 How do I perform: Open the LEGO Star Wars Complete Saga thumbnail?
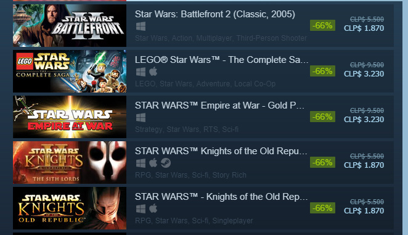(70, 71)
